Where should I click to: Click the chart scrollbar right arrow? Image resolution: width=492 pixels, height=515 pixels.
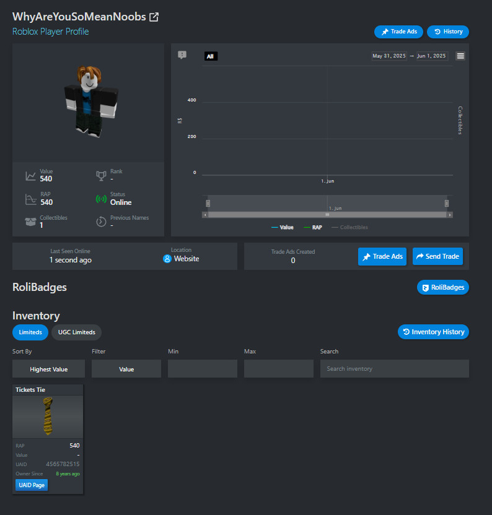450,215
